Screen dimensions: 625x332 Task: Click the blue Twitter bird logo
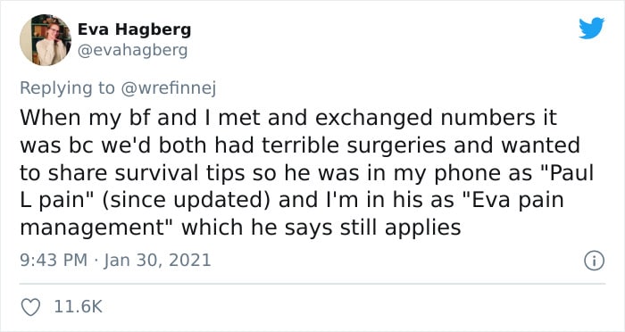pyautogui.click(x=591, y=29)
